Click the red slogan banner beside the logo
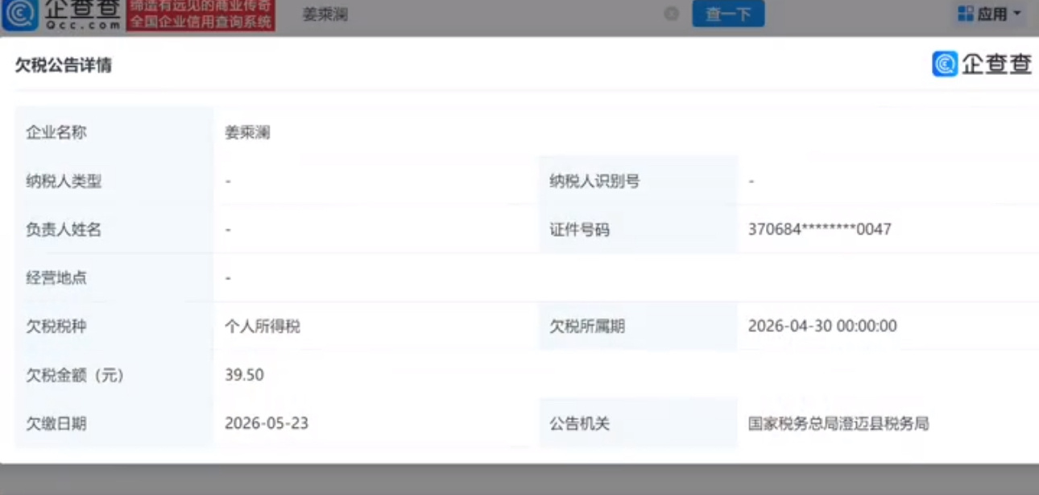 tap(201, 15)
